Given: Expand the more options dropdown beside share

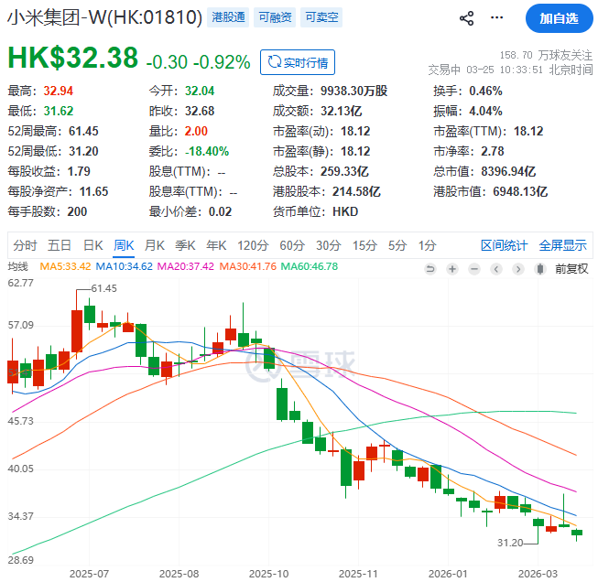Looking at the screenshot, I should point(497,18).
